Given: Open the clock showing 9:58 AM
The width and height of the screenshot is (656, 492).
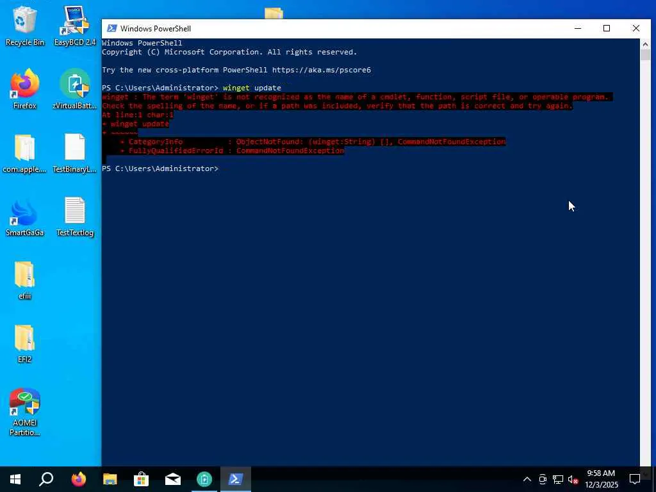Looking at the screenshot, I should click(x=601, y=479).
